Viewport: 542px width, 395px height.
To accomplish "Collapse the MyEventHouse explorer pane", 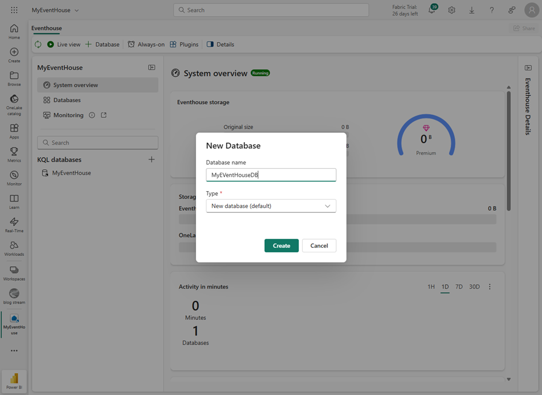I will click(152, 68).
